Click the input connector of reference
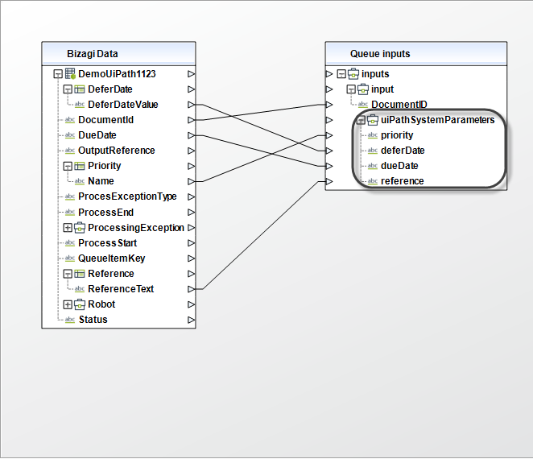This screenshot has height=459, width=533. (329, 181)
